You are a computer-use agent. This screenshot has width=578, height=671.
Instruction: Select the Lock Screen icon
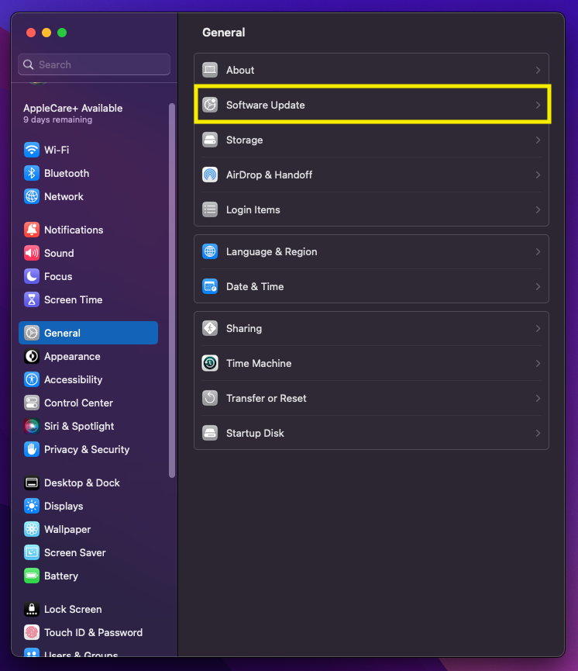[x=32, y=609]
